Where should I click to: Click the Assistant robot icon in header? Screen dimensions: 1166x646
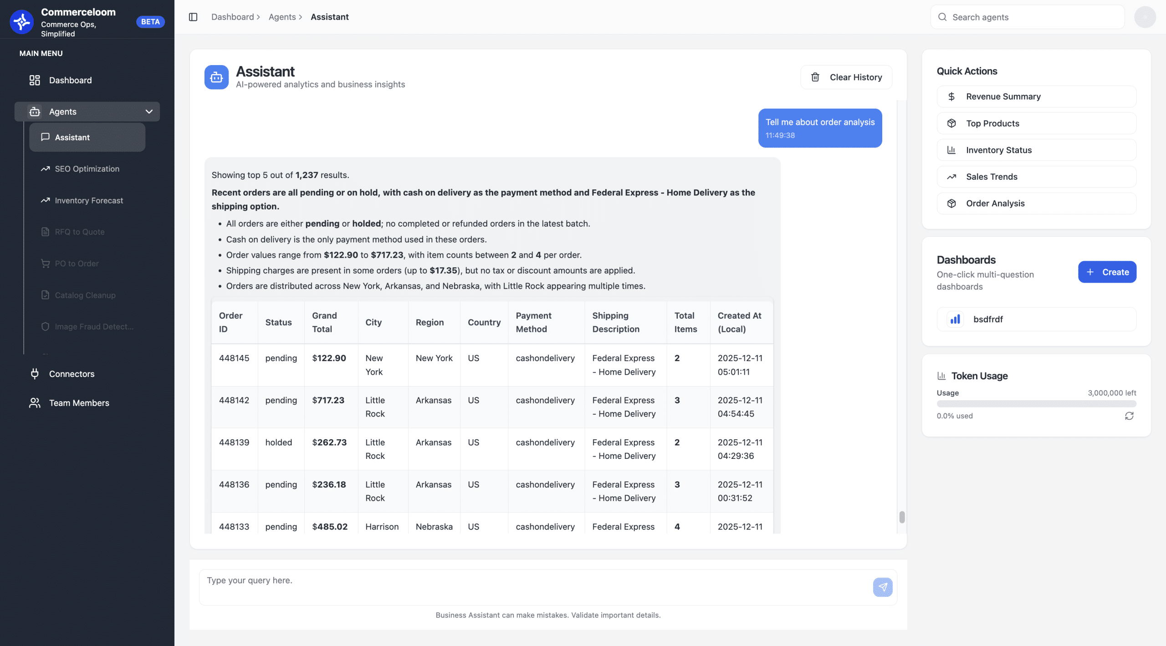216,77
